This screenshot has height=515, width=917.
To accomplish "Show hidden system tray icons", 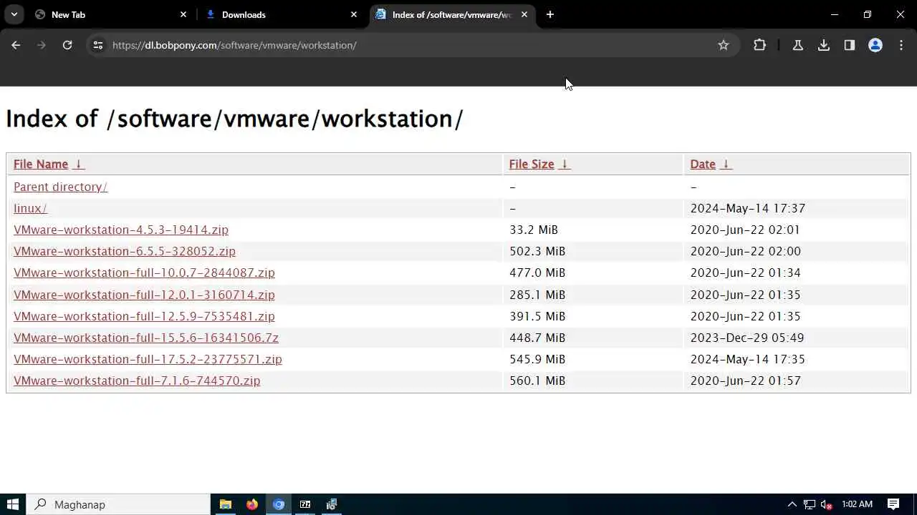I will coord(792,504).
